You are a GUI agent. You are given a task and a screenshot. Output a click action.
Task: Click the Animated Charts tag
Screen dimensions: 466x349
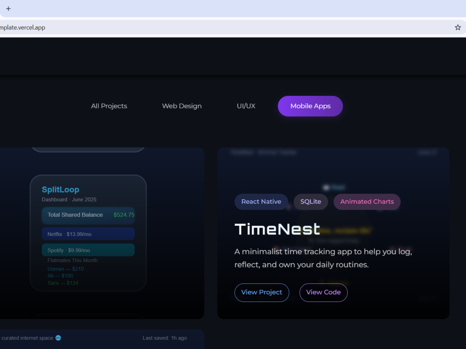(367, 202)
